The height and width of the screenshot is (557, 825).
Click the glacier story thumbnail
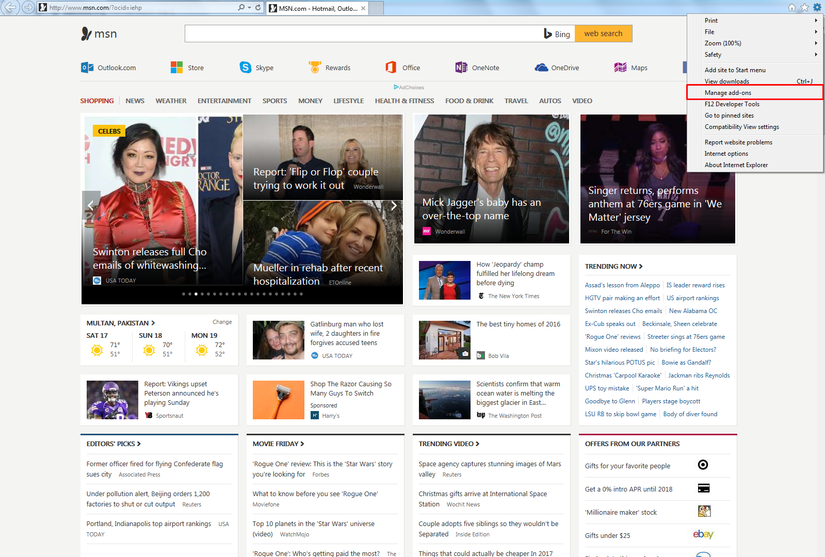(x=445, y=400)
